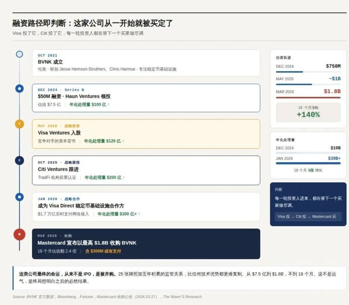Click the Visa 投 → Citi 投 → Mastercard 买 chip
349x305 pixels.
coord(308,217)
